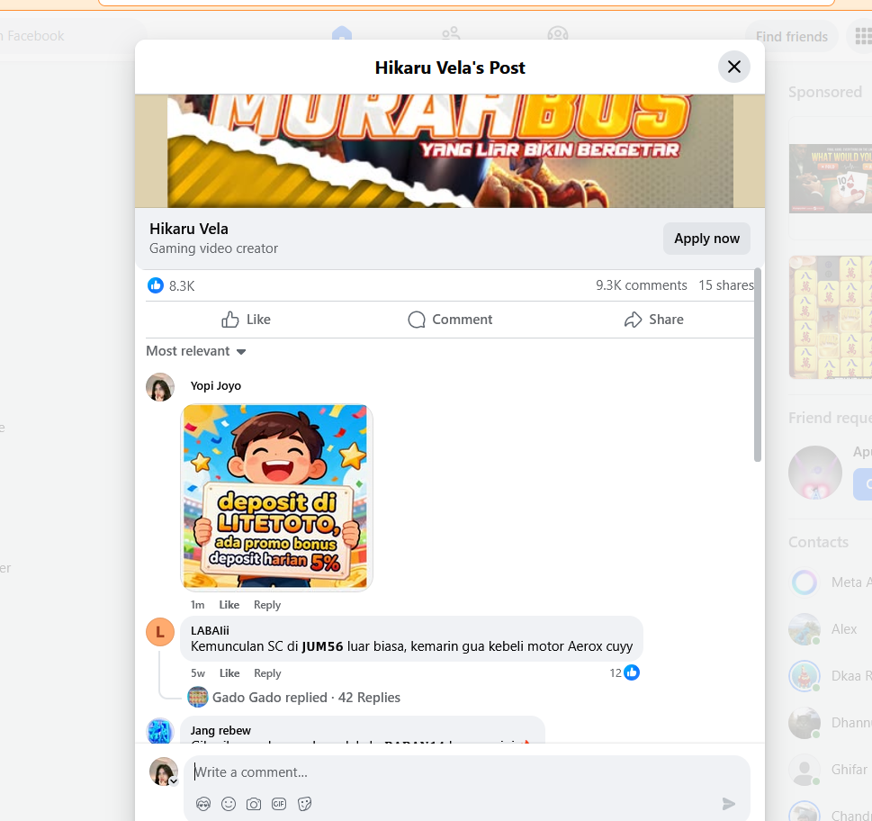This screenshot has width=872, height=821.
Task: Click the Hikaru Vela page name under the banner
Action: [x=188, y=229]
